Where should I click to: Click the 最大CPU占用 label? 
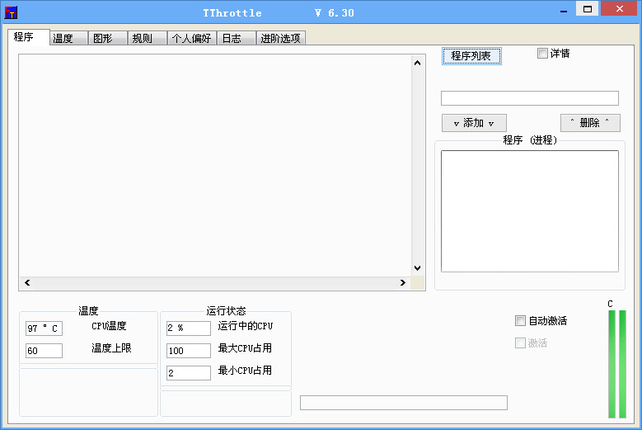click(x=245, y=348)
